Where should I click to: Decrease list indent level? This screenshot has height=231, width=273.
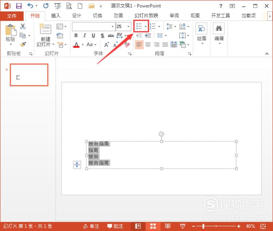click(139, 36)
